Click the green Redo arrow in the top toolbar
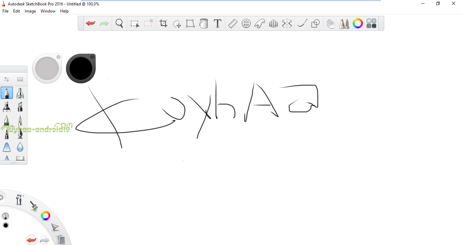Viewport: 462px width, 245px height. 104,23
